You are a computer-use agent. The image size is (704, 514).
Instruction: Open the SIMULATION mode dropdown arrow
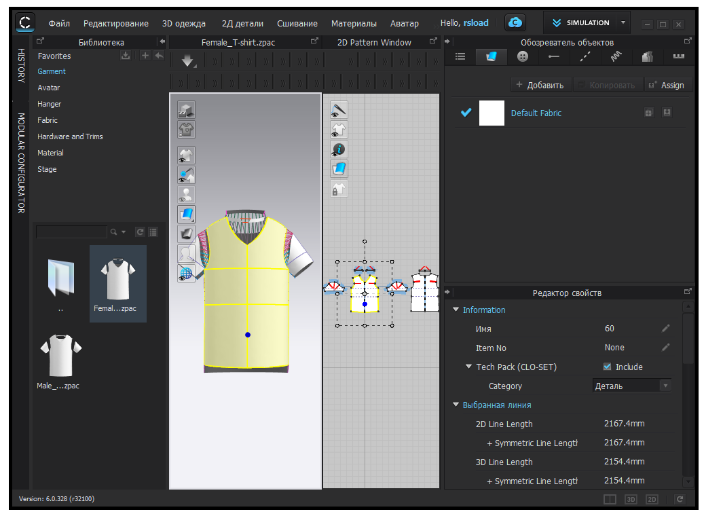click(623, 23)
